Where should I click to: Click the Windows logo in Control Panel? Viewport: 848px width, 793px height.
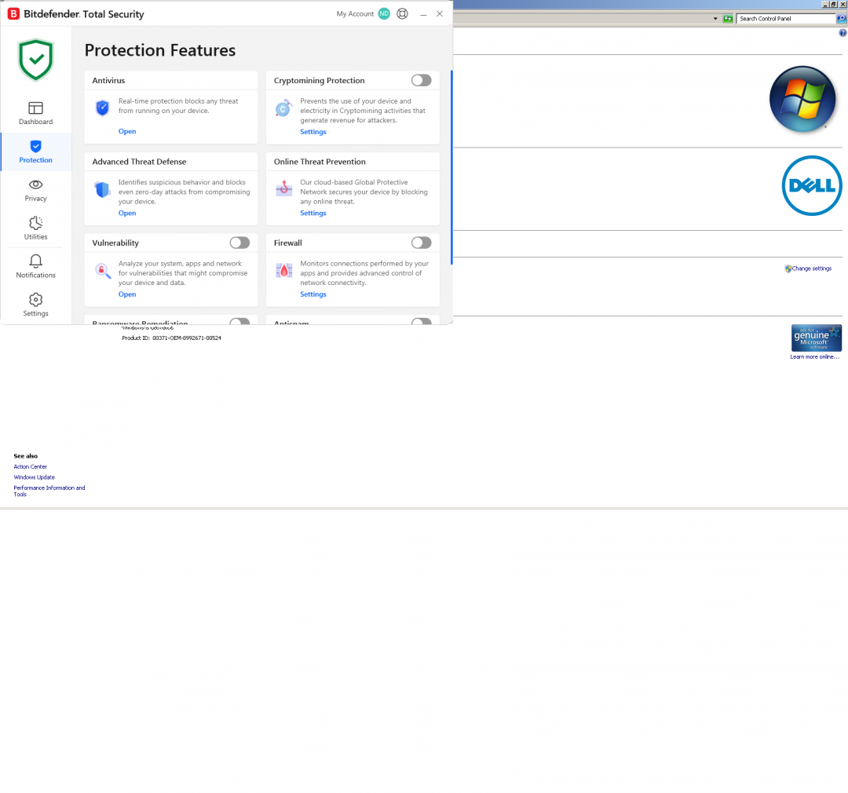(x=802, y=100)
